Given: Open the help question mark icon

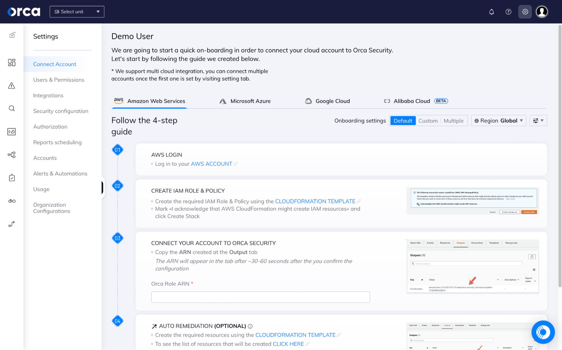Looking at the screenshot, I should tap(508, 12).
